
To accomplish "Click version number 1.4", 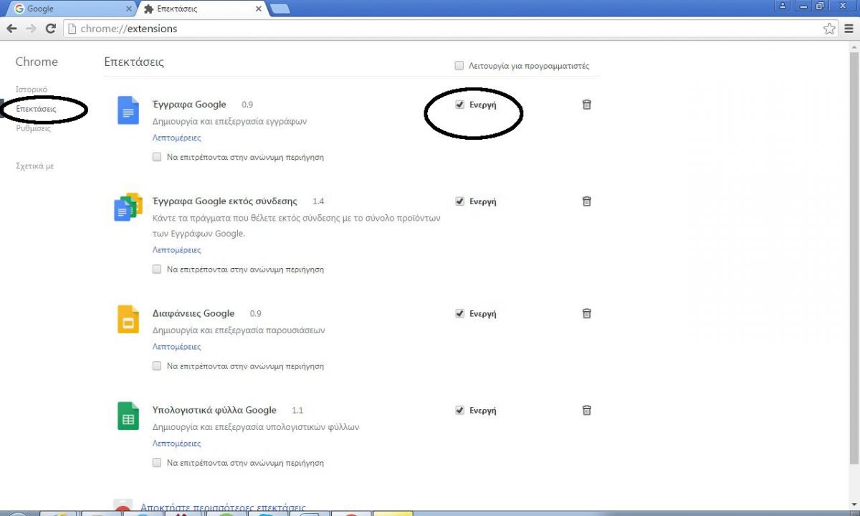I will point(318,201).
